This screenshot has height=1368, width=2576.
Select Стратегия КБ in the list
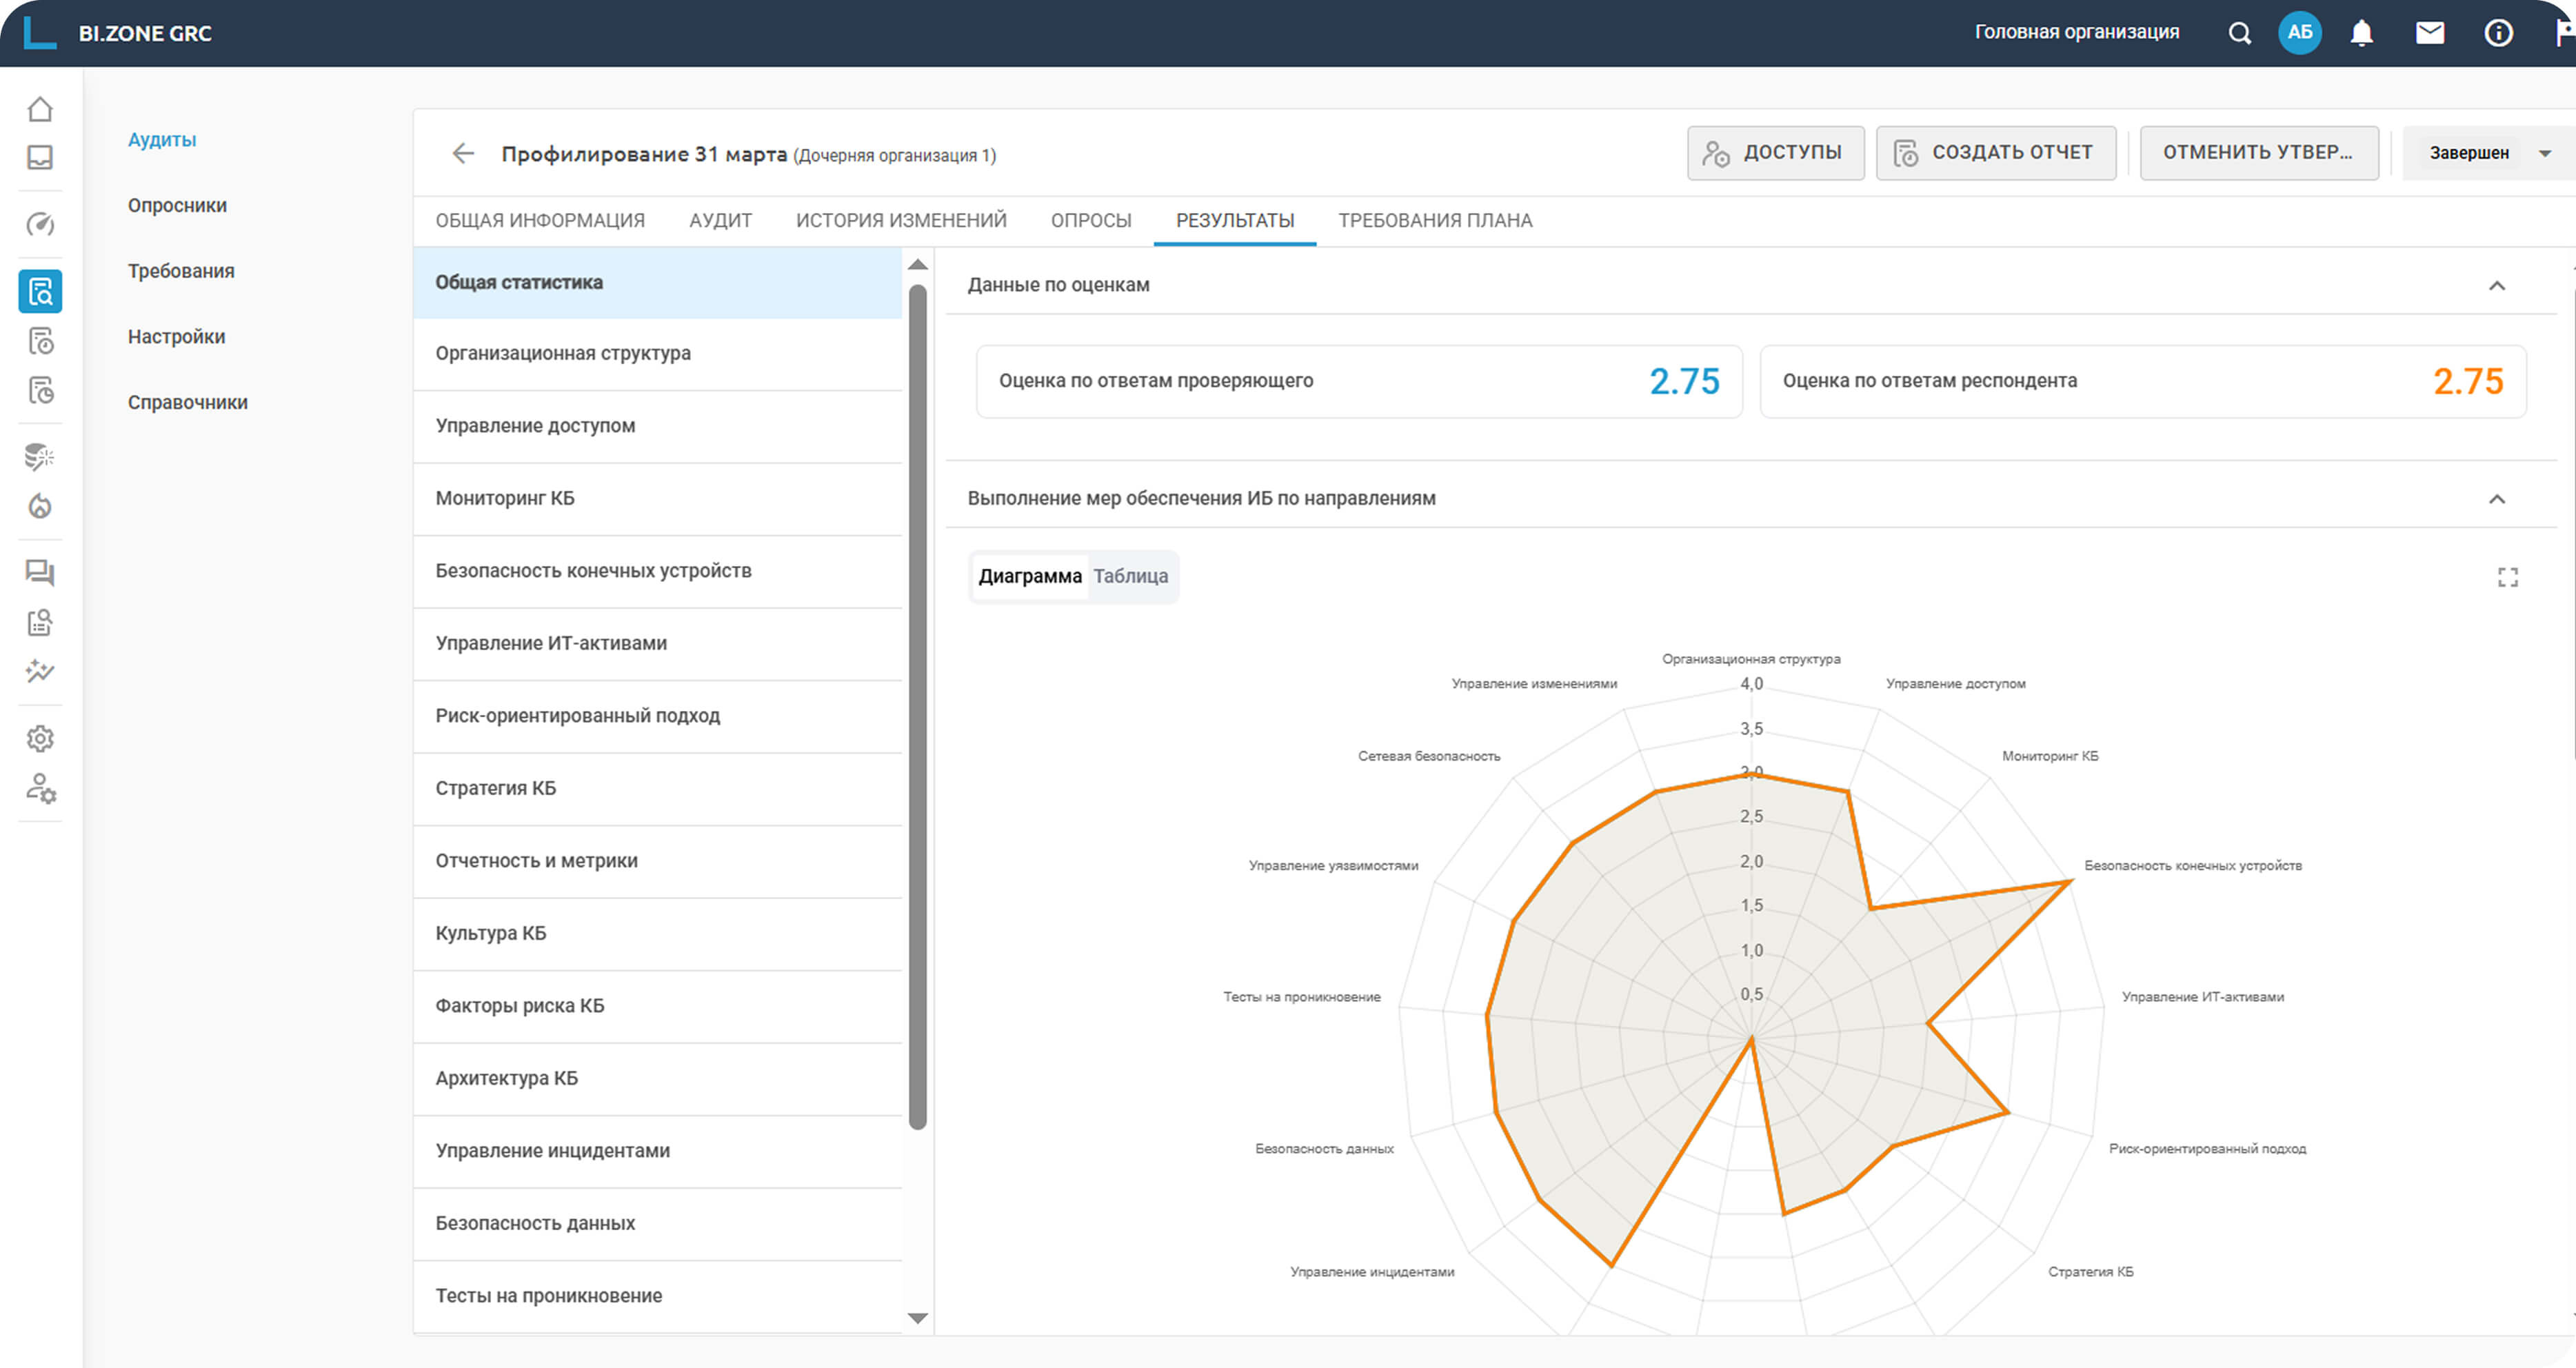coord(658,789)
